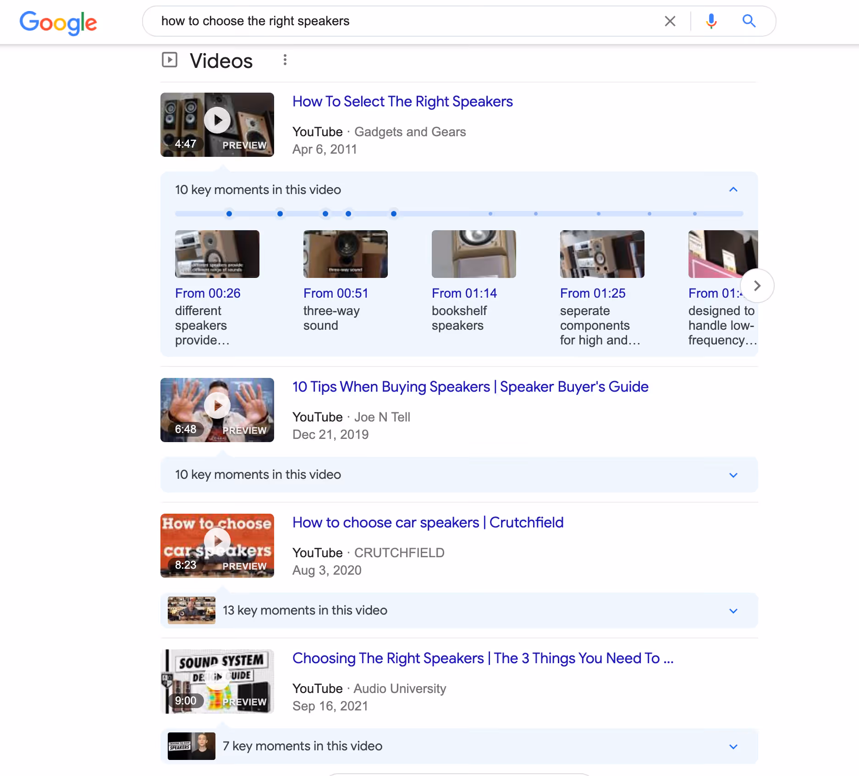Screen dimensions: 859x776
Task: Play the How to choose car speakers thumbnail
Action: pyautogui.click(x=217, y=546)
